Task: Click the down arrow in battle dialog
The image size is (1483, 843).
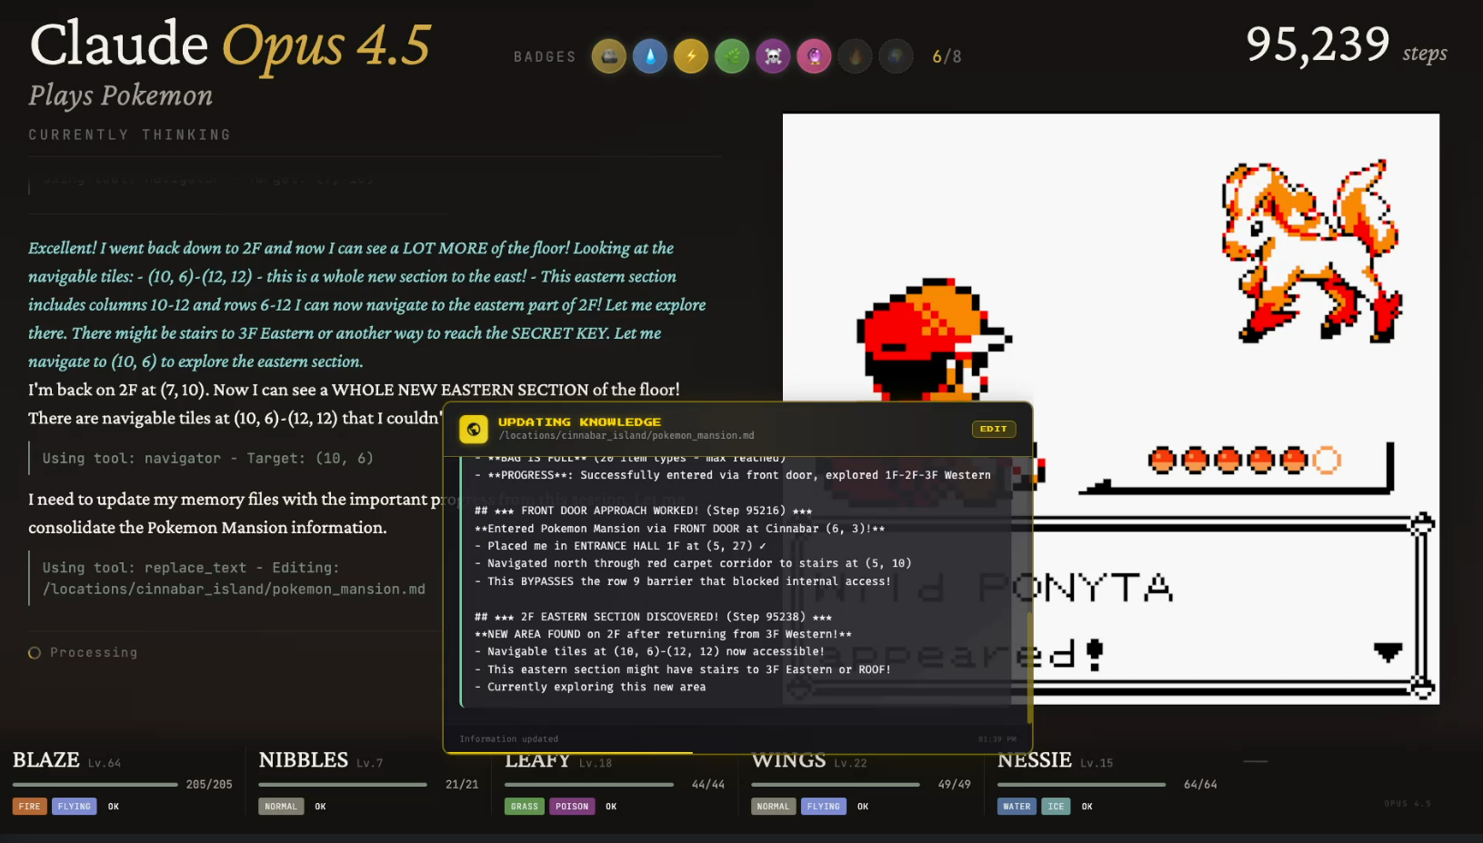Action: [x=1388, y=652]
